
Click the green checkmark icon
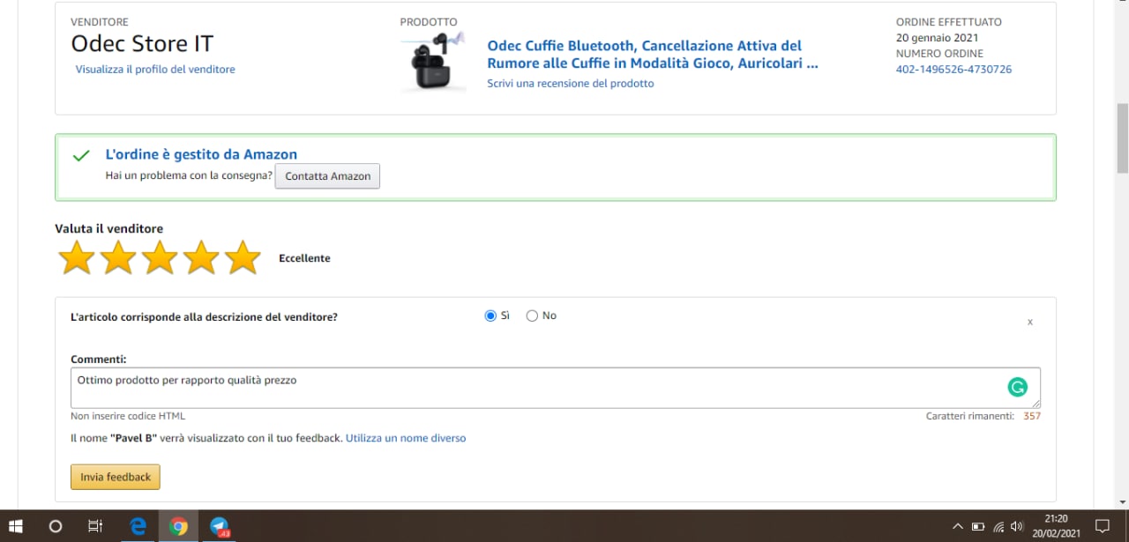tap(81, 155)
